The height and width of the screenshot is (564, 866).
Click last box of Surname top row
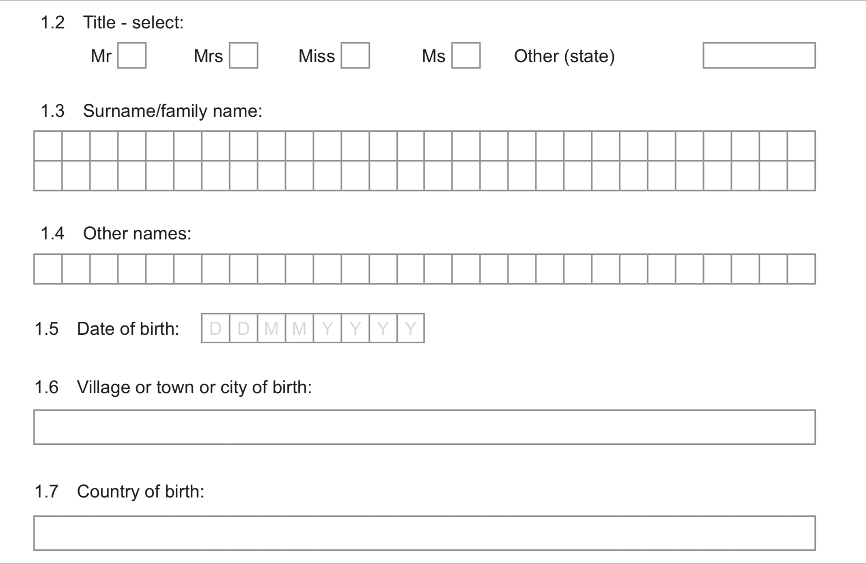801,146
